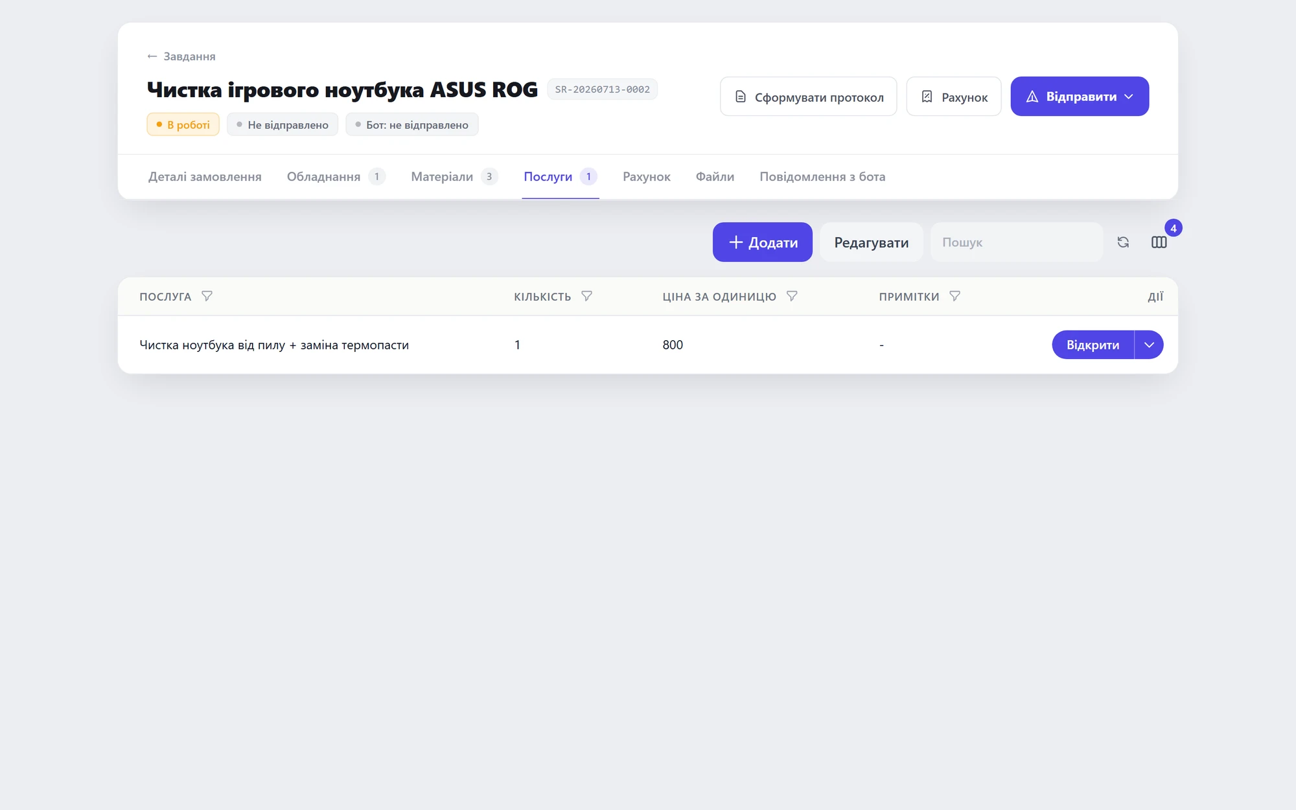
Task: Click the Редагувати button
Action: (871, 242)
